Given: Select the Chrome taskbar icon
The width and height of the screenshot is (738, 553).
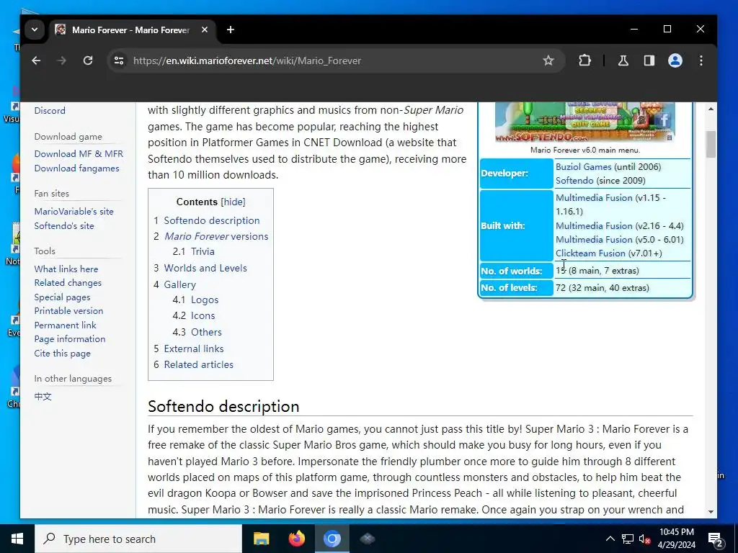Looking at the screenshot, I should pos(332,539).
